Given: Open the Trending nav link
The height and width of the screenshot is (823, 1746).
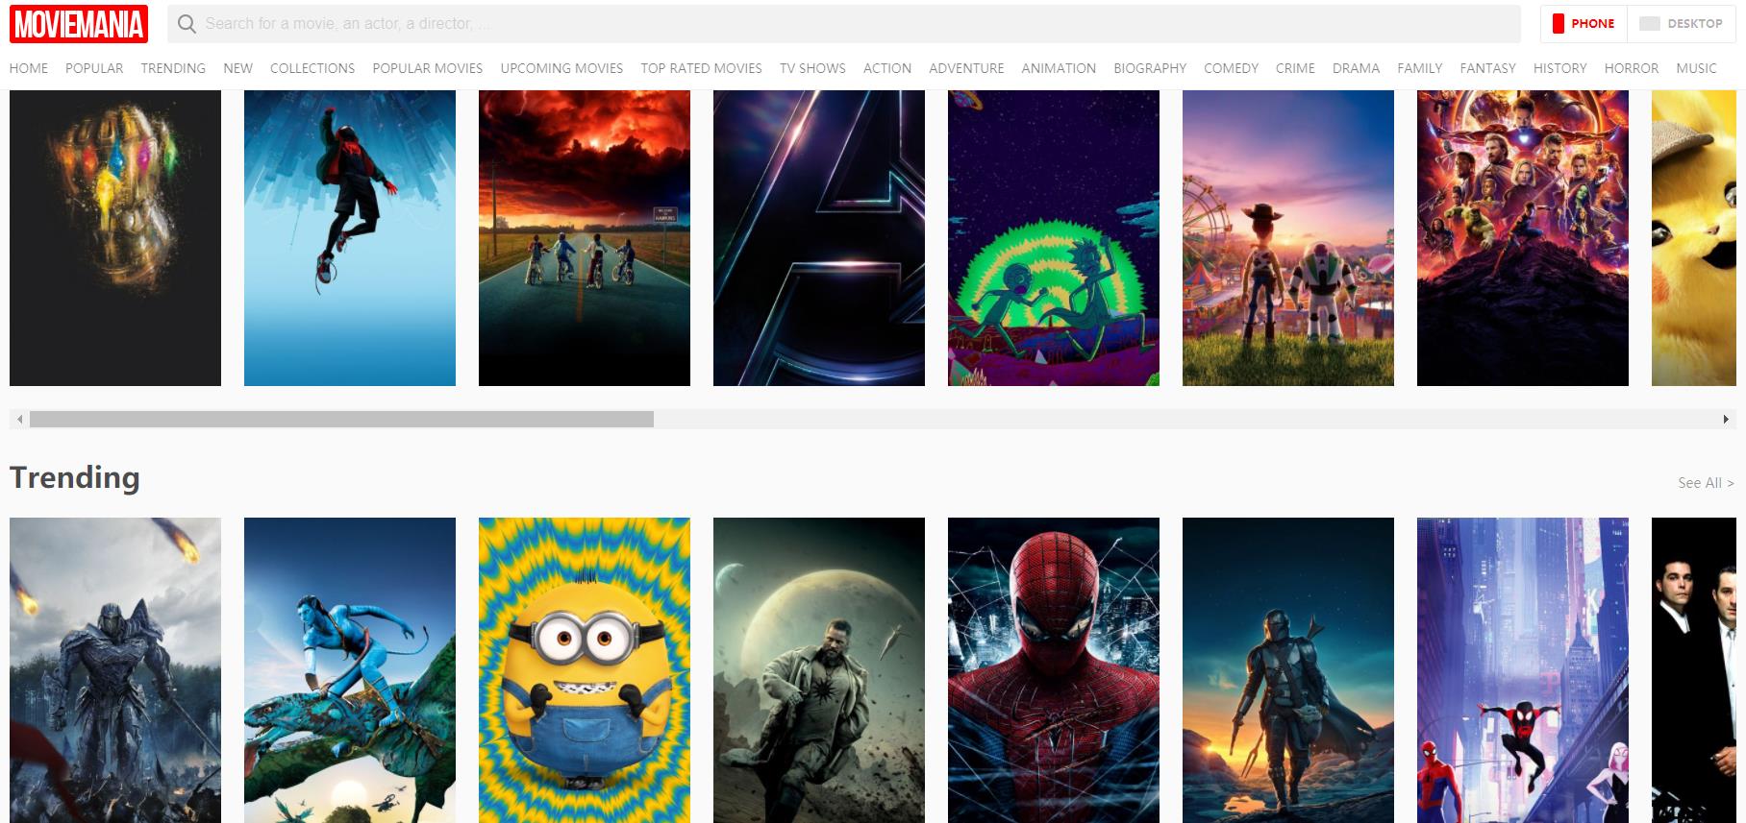Looking at the screenshot, I should click(x=173, y=68).
